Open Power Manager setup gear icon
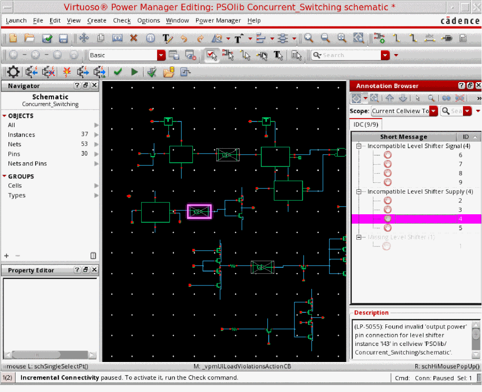This screenshot has height=392, width=482. pyautogui.click(x=13, y=72)
